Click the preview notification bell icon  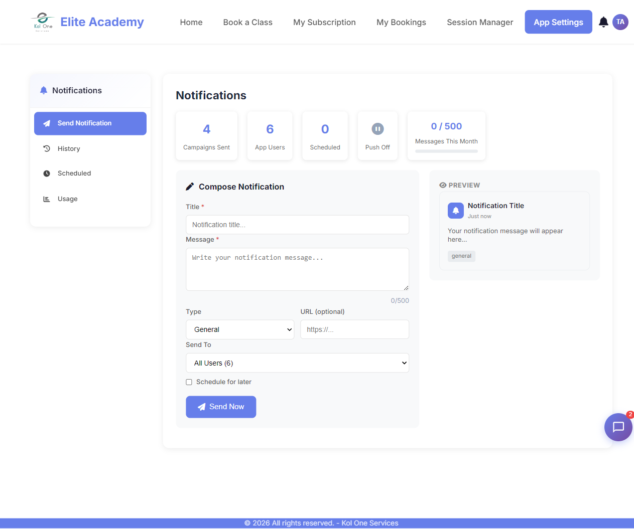[456, 211]
